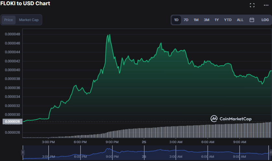Show ALL time price history
This screenshot has height=161, width=272.
[240, 20]
